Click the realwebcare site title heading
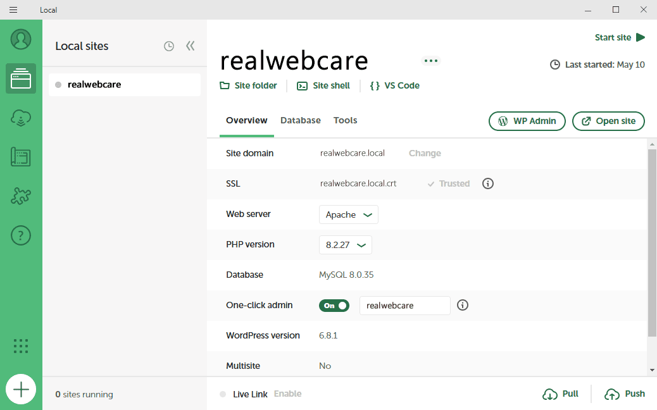This screenshot has height=410, width=657. (294, 61)
